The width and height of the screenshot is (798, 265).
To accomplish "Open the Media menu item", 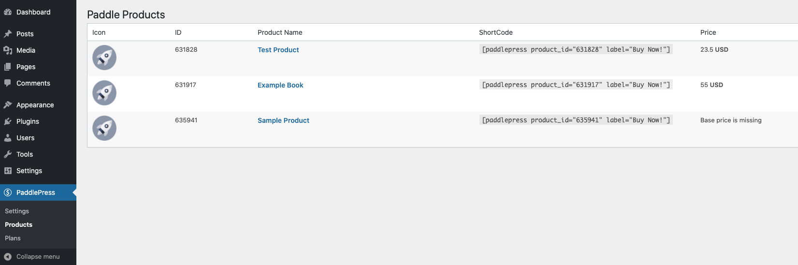I will pyautogui.click(x=38, y=50).
